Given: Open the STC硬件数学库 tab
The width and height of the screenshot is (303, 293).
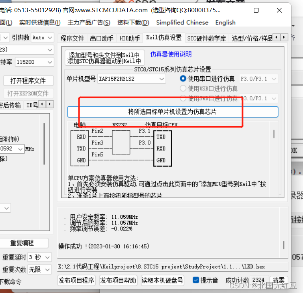Looking at the screenshot, I should [206, 38].
